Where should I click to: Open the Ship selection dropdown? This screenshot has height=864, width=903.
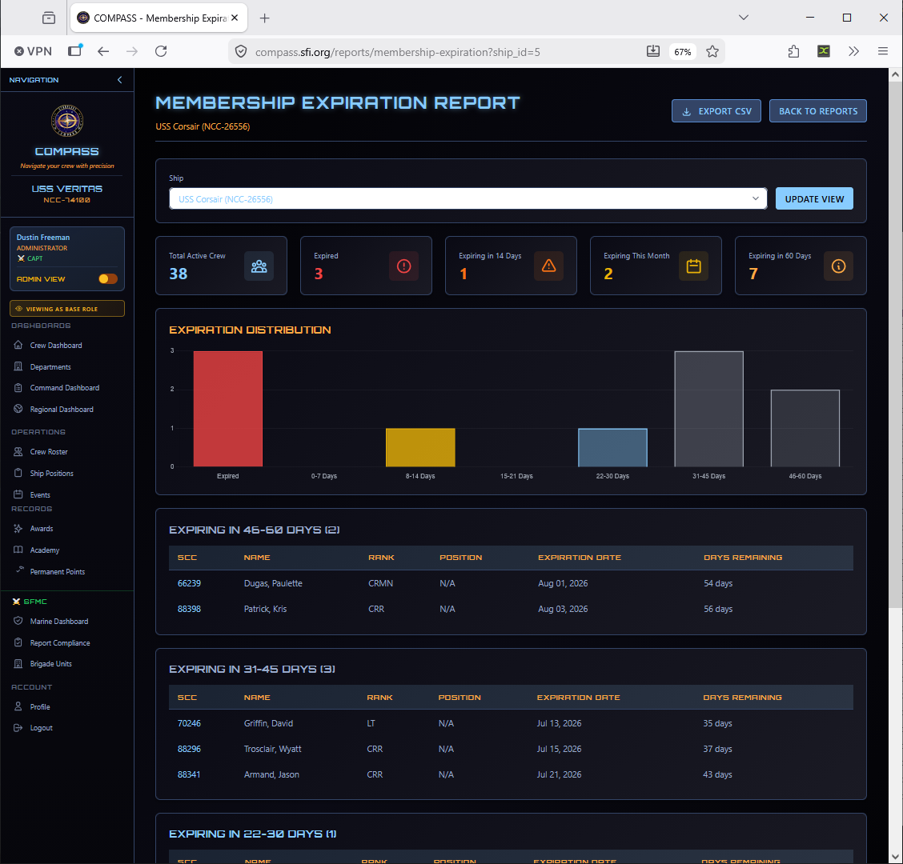(x=468, y=198)
